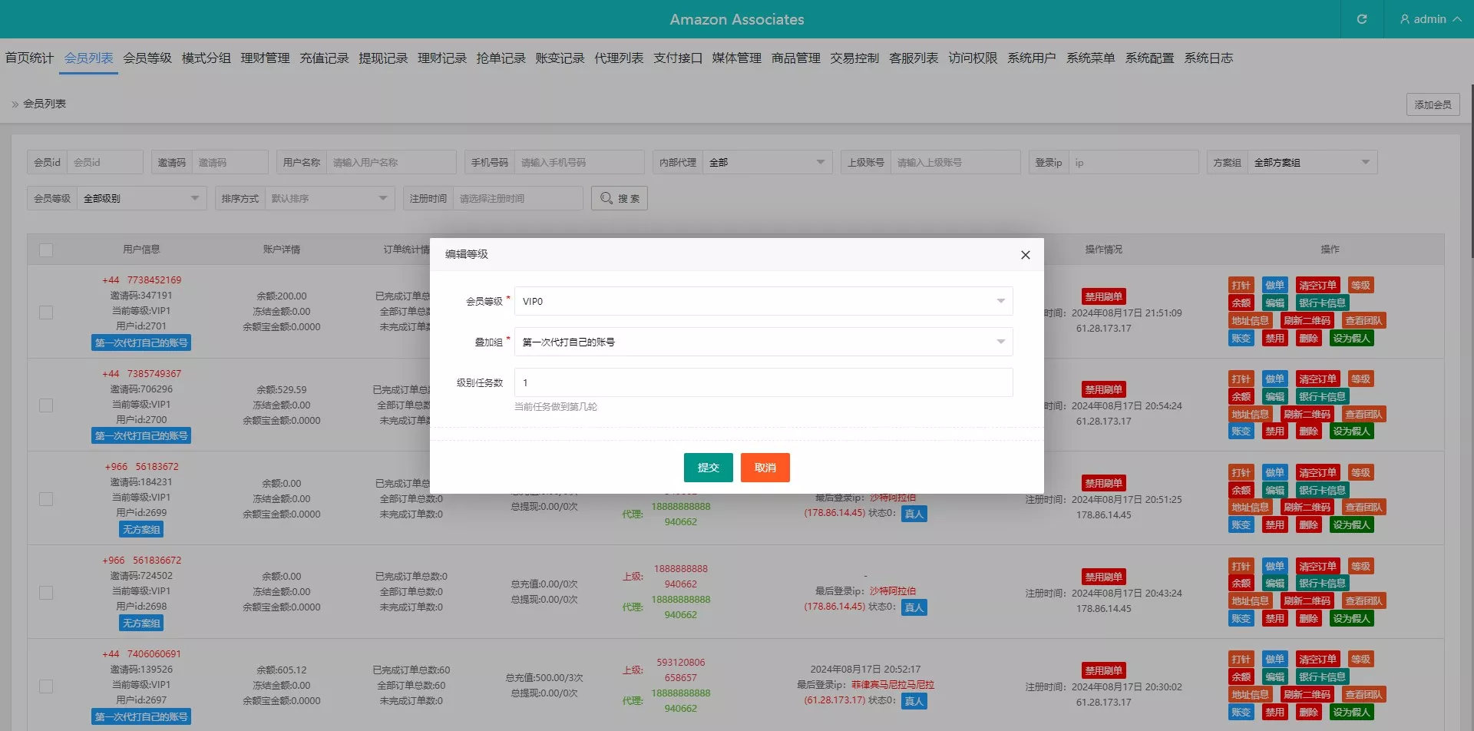Toggle the select-all checkbox in table header
Image resolution: width=1474 pixels, height=731 pixels.
[x=46, y=250]
